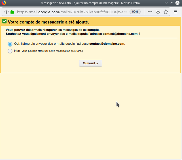Click the 'Vous pourrez effectuer cette modification' note
Viewport: 182px width, 160px height.
coord(52,51)
